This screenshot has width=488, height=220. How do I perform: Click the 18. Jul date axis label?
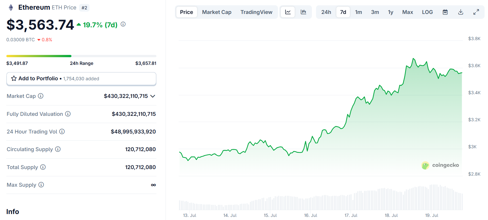tap(391, 215)
